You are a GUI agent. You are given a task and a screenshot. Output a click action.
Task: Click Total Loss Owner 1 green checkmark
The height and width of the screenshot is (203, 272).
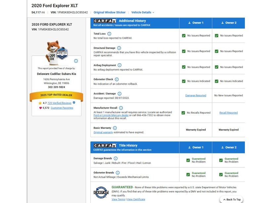[184, 36]
